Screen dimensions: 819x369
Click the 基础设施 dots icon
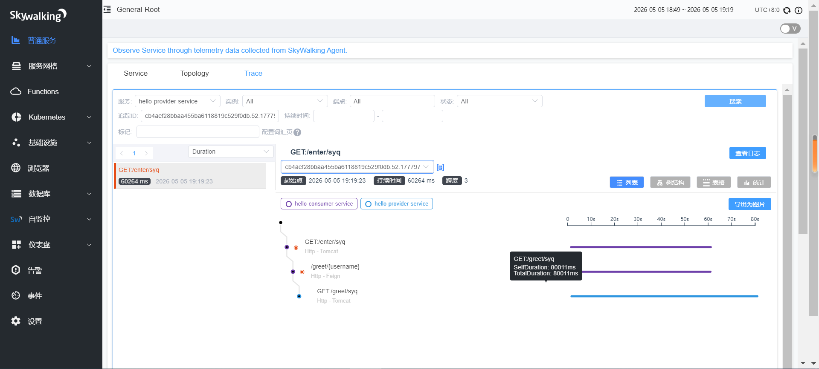pyautogui.click(x=16, y=143)
